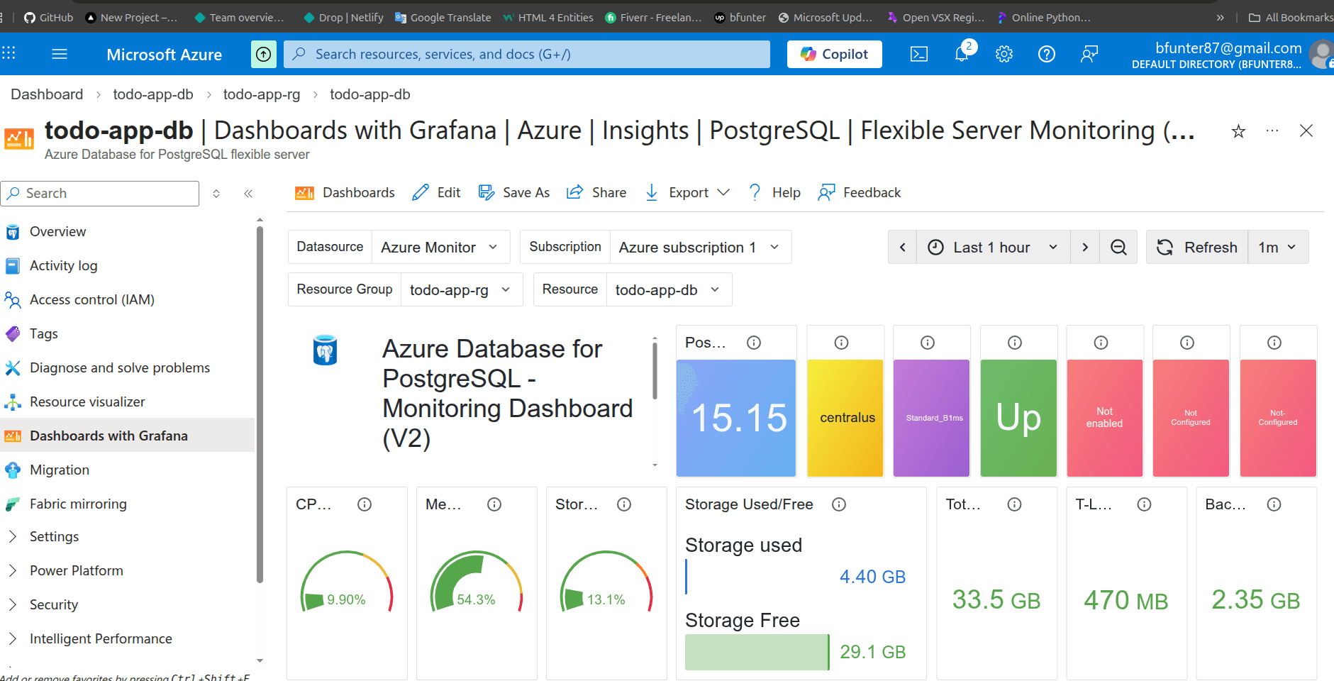Click the sidebar expand/collapse sort arrows
1334x681 pixels.
(216, 194)
